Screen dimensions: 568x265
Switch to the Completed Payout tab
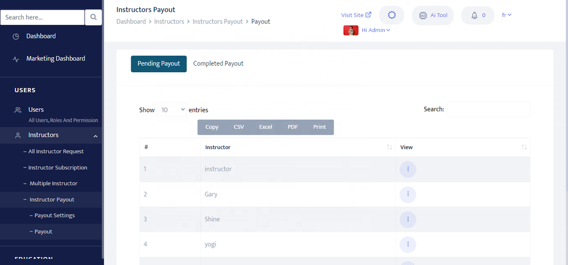(218, 64)
